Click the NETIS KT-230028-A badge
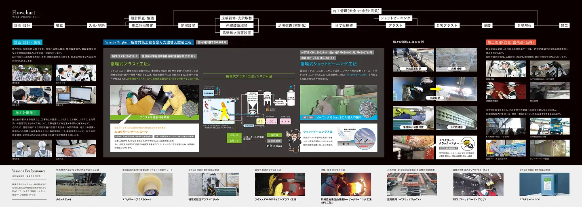 click(124, 56)
